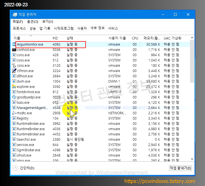This screenshot has height=186, width=205.
Task: Switch to the 사용자 tab
Action: click(82, 28)
